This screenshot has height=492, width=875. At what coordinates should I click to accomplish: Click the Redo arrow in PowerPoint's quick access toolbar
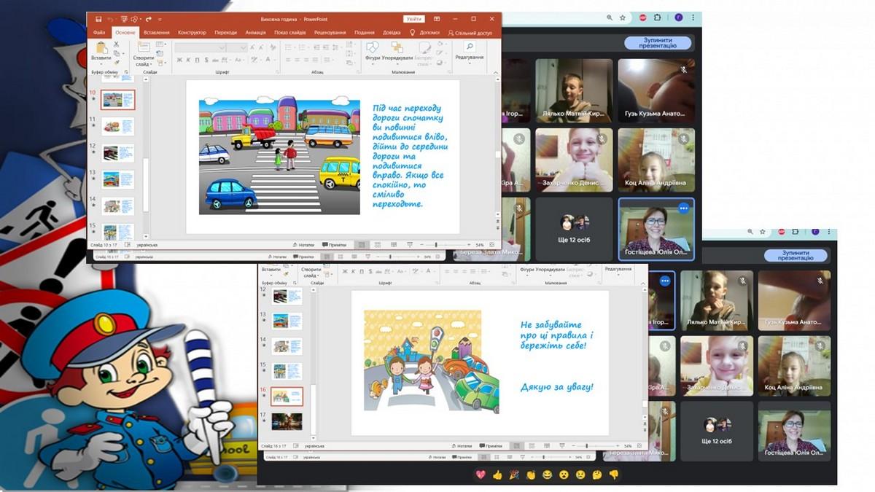click(148, 19)
